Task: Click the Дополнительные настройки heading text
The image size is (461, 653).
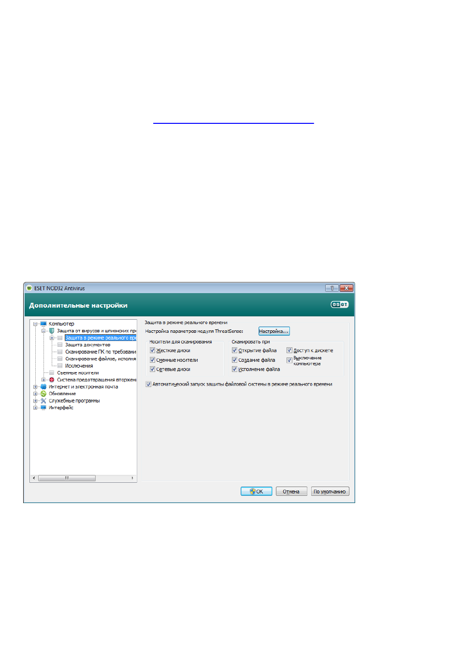Action: [x=78, y=305]
